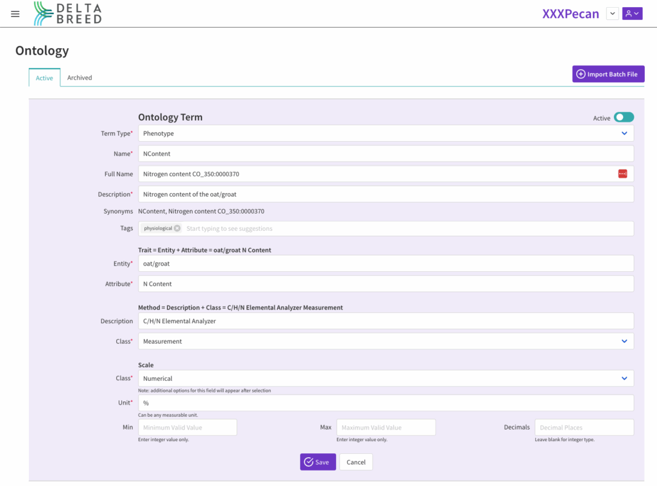Open the hamburger navigation menu
657x486 pixels.
(15, 13)
